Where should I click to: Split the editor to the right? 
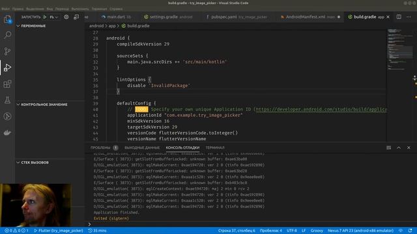[x=399, y=17]
